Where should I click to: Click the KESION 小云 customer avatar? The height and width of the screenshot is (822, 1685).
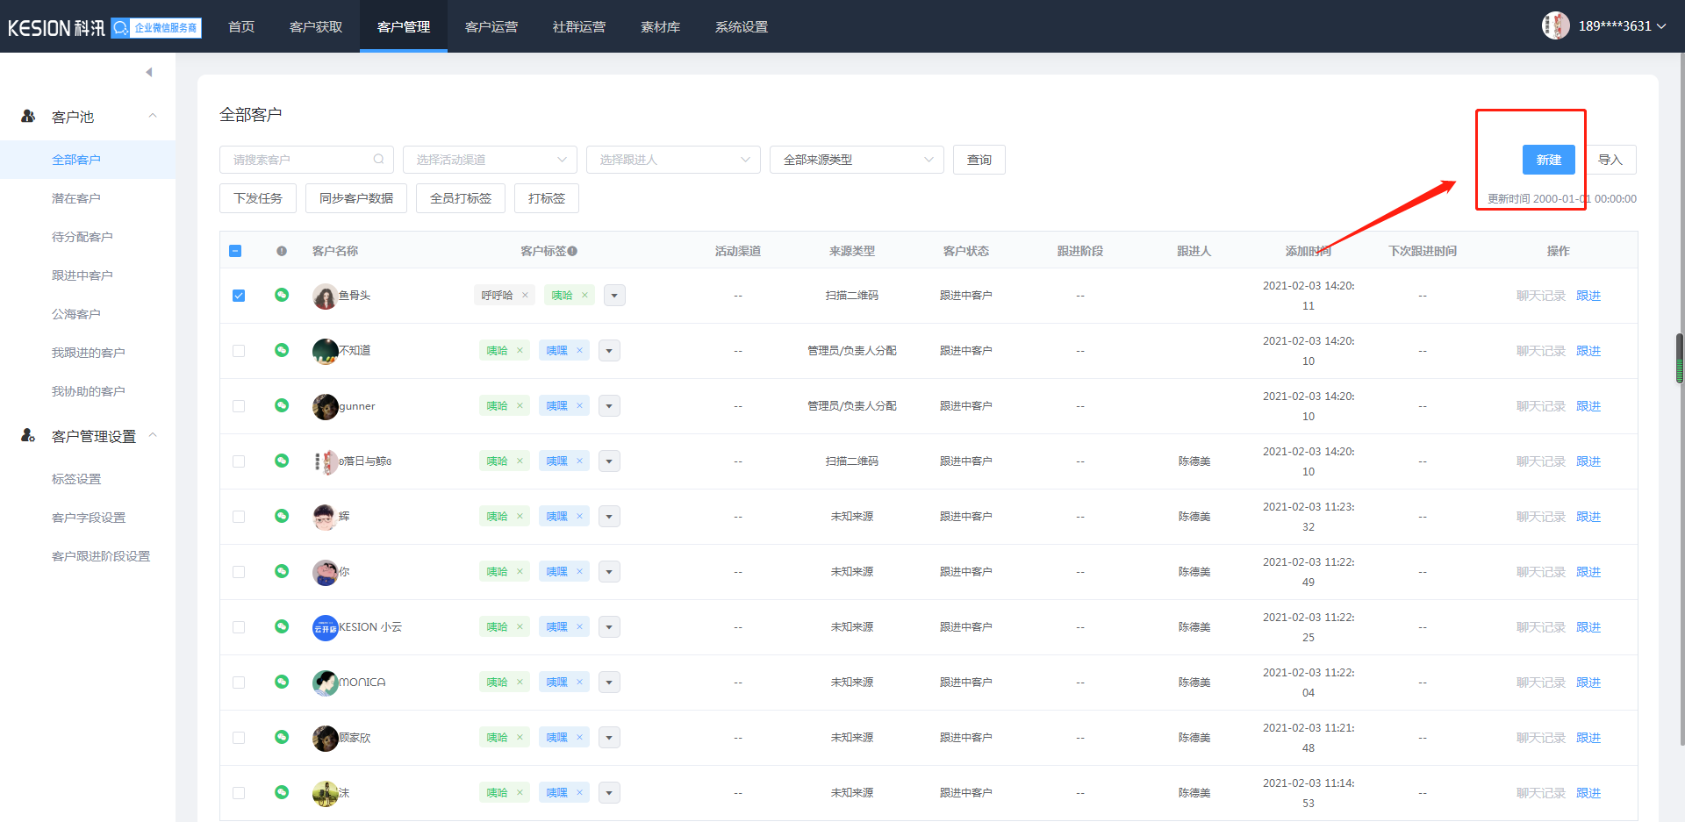(325, 627)
